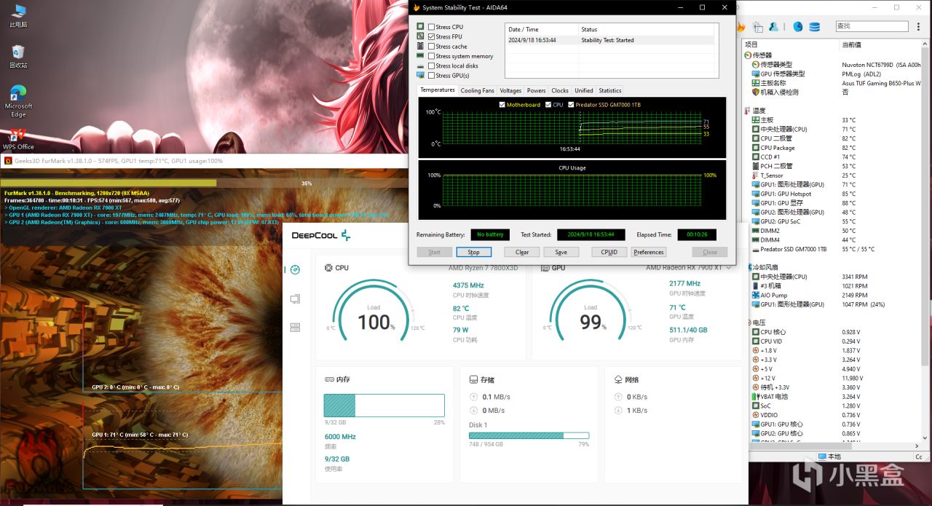Click the DeepCool memory section icon

point(328,379)
